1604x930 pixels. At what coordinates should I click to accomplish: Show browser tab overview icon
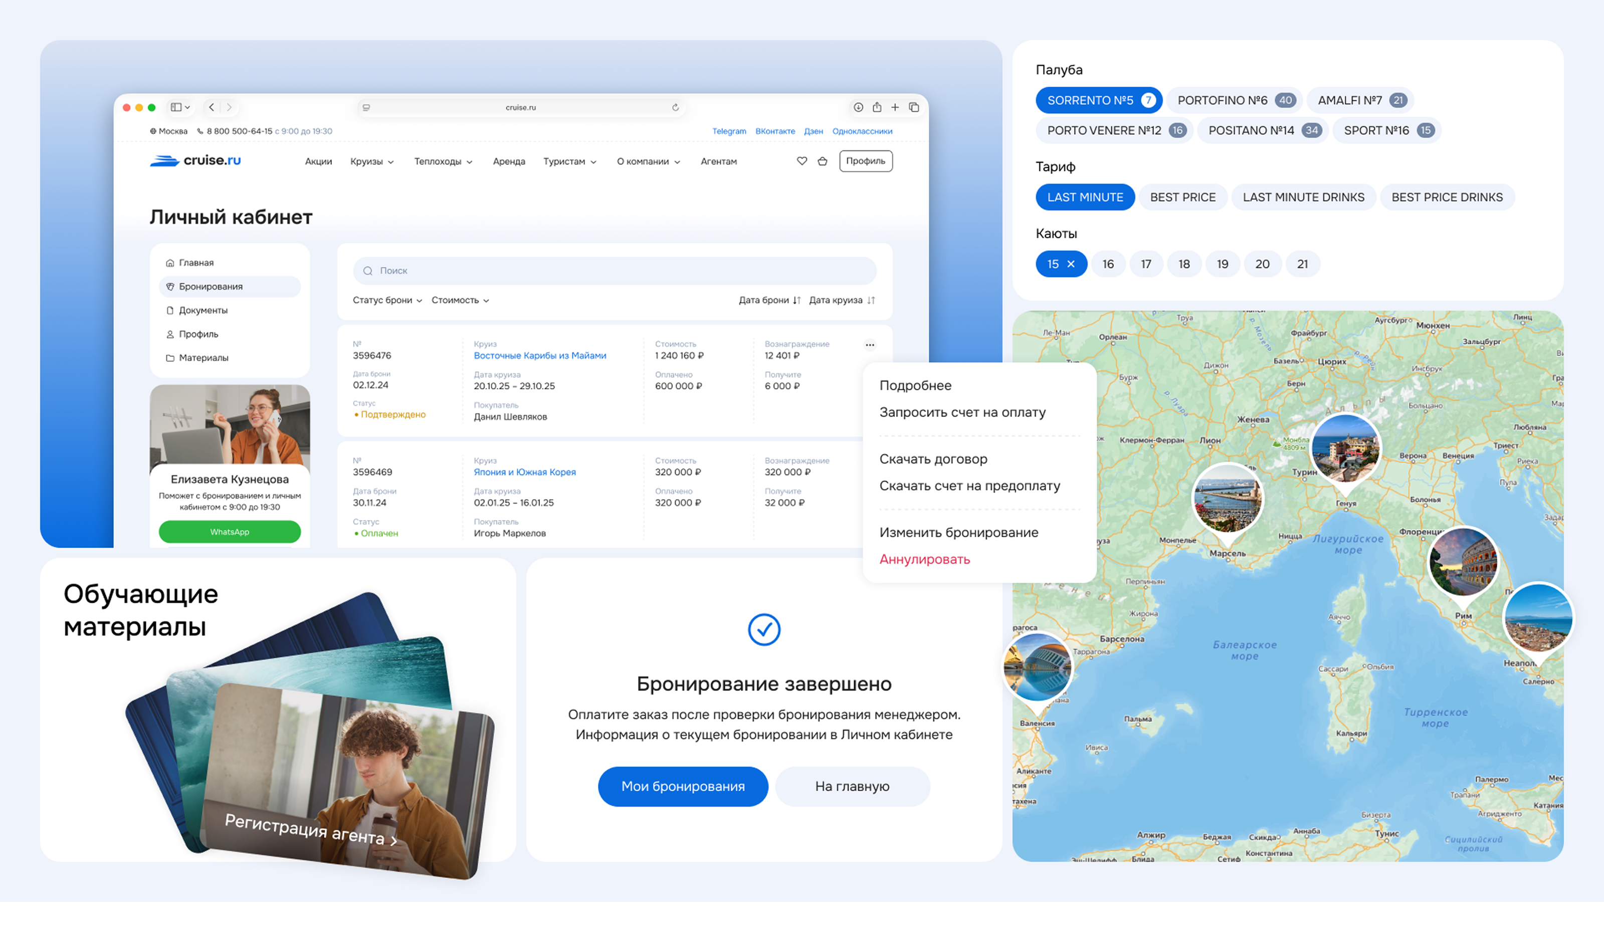914,108
